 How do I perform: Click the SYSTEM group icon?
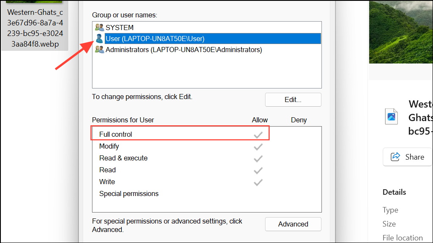pyautogui.click(x=99, y=27)
